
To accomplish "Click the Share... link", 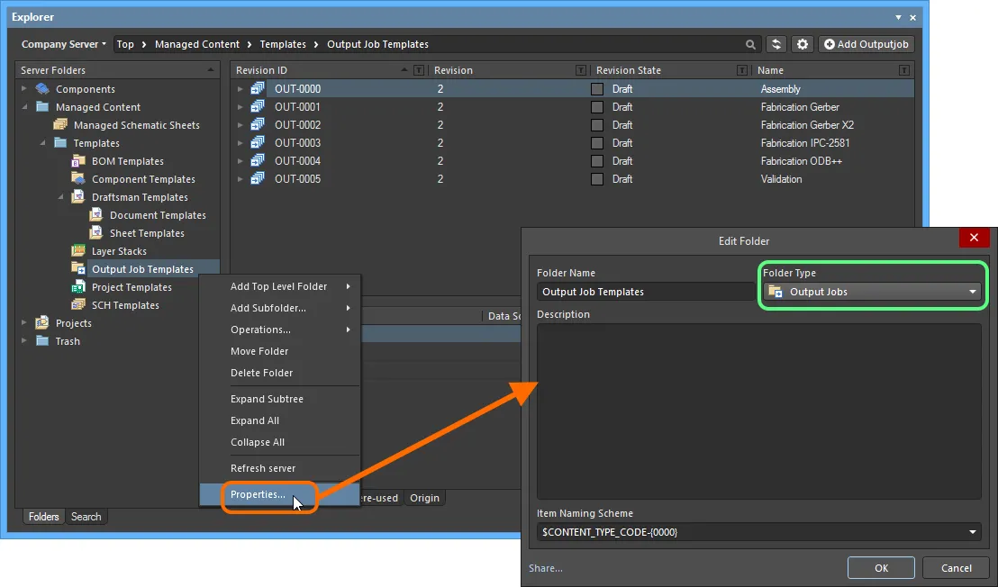I will pyautogui.click(x=546, y=568).
